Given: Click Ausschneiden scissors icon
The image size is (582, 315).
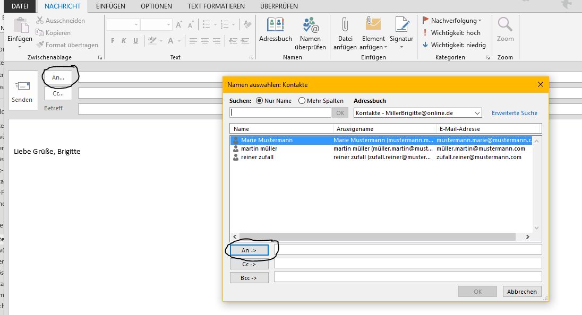Looking at the screenshot, I should pos(40,20).
